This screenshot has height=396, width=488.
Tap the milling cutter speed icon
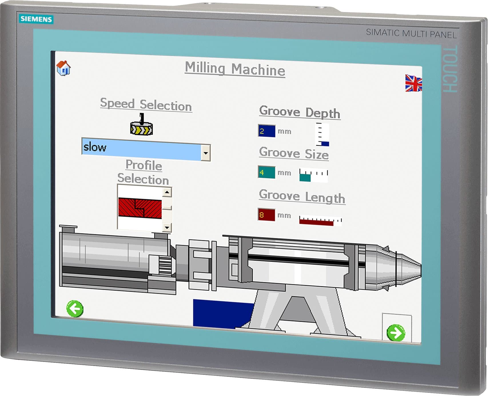pos(141,125)
